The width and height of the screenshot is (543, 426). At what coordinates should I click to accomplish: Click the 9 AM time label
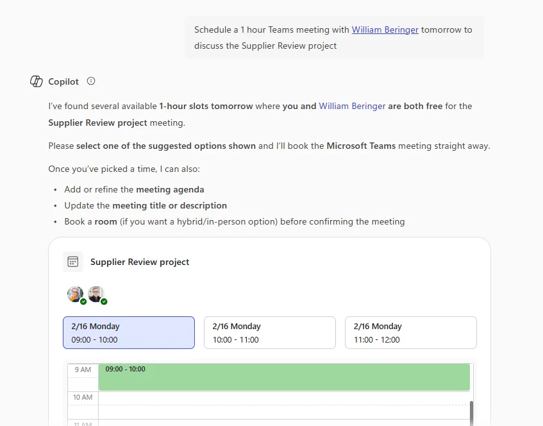[83, 370]
